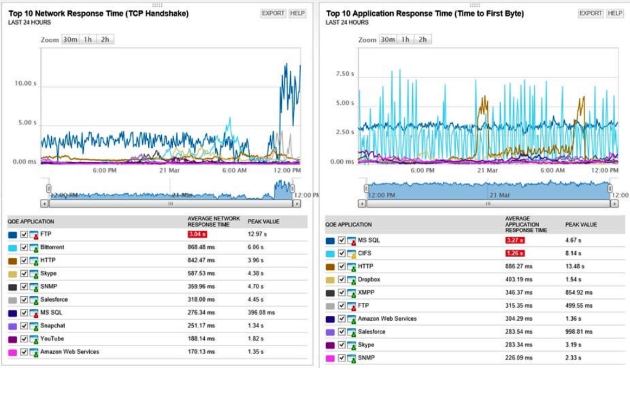This screenshot has width=630, height=394.
Task: Uncheck the Bittorrent checkbox
Action: coord(23,248)
